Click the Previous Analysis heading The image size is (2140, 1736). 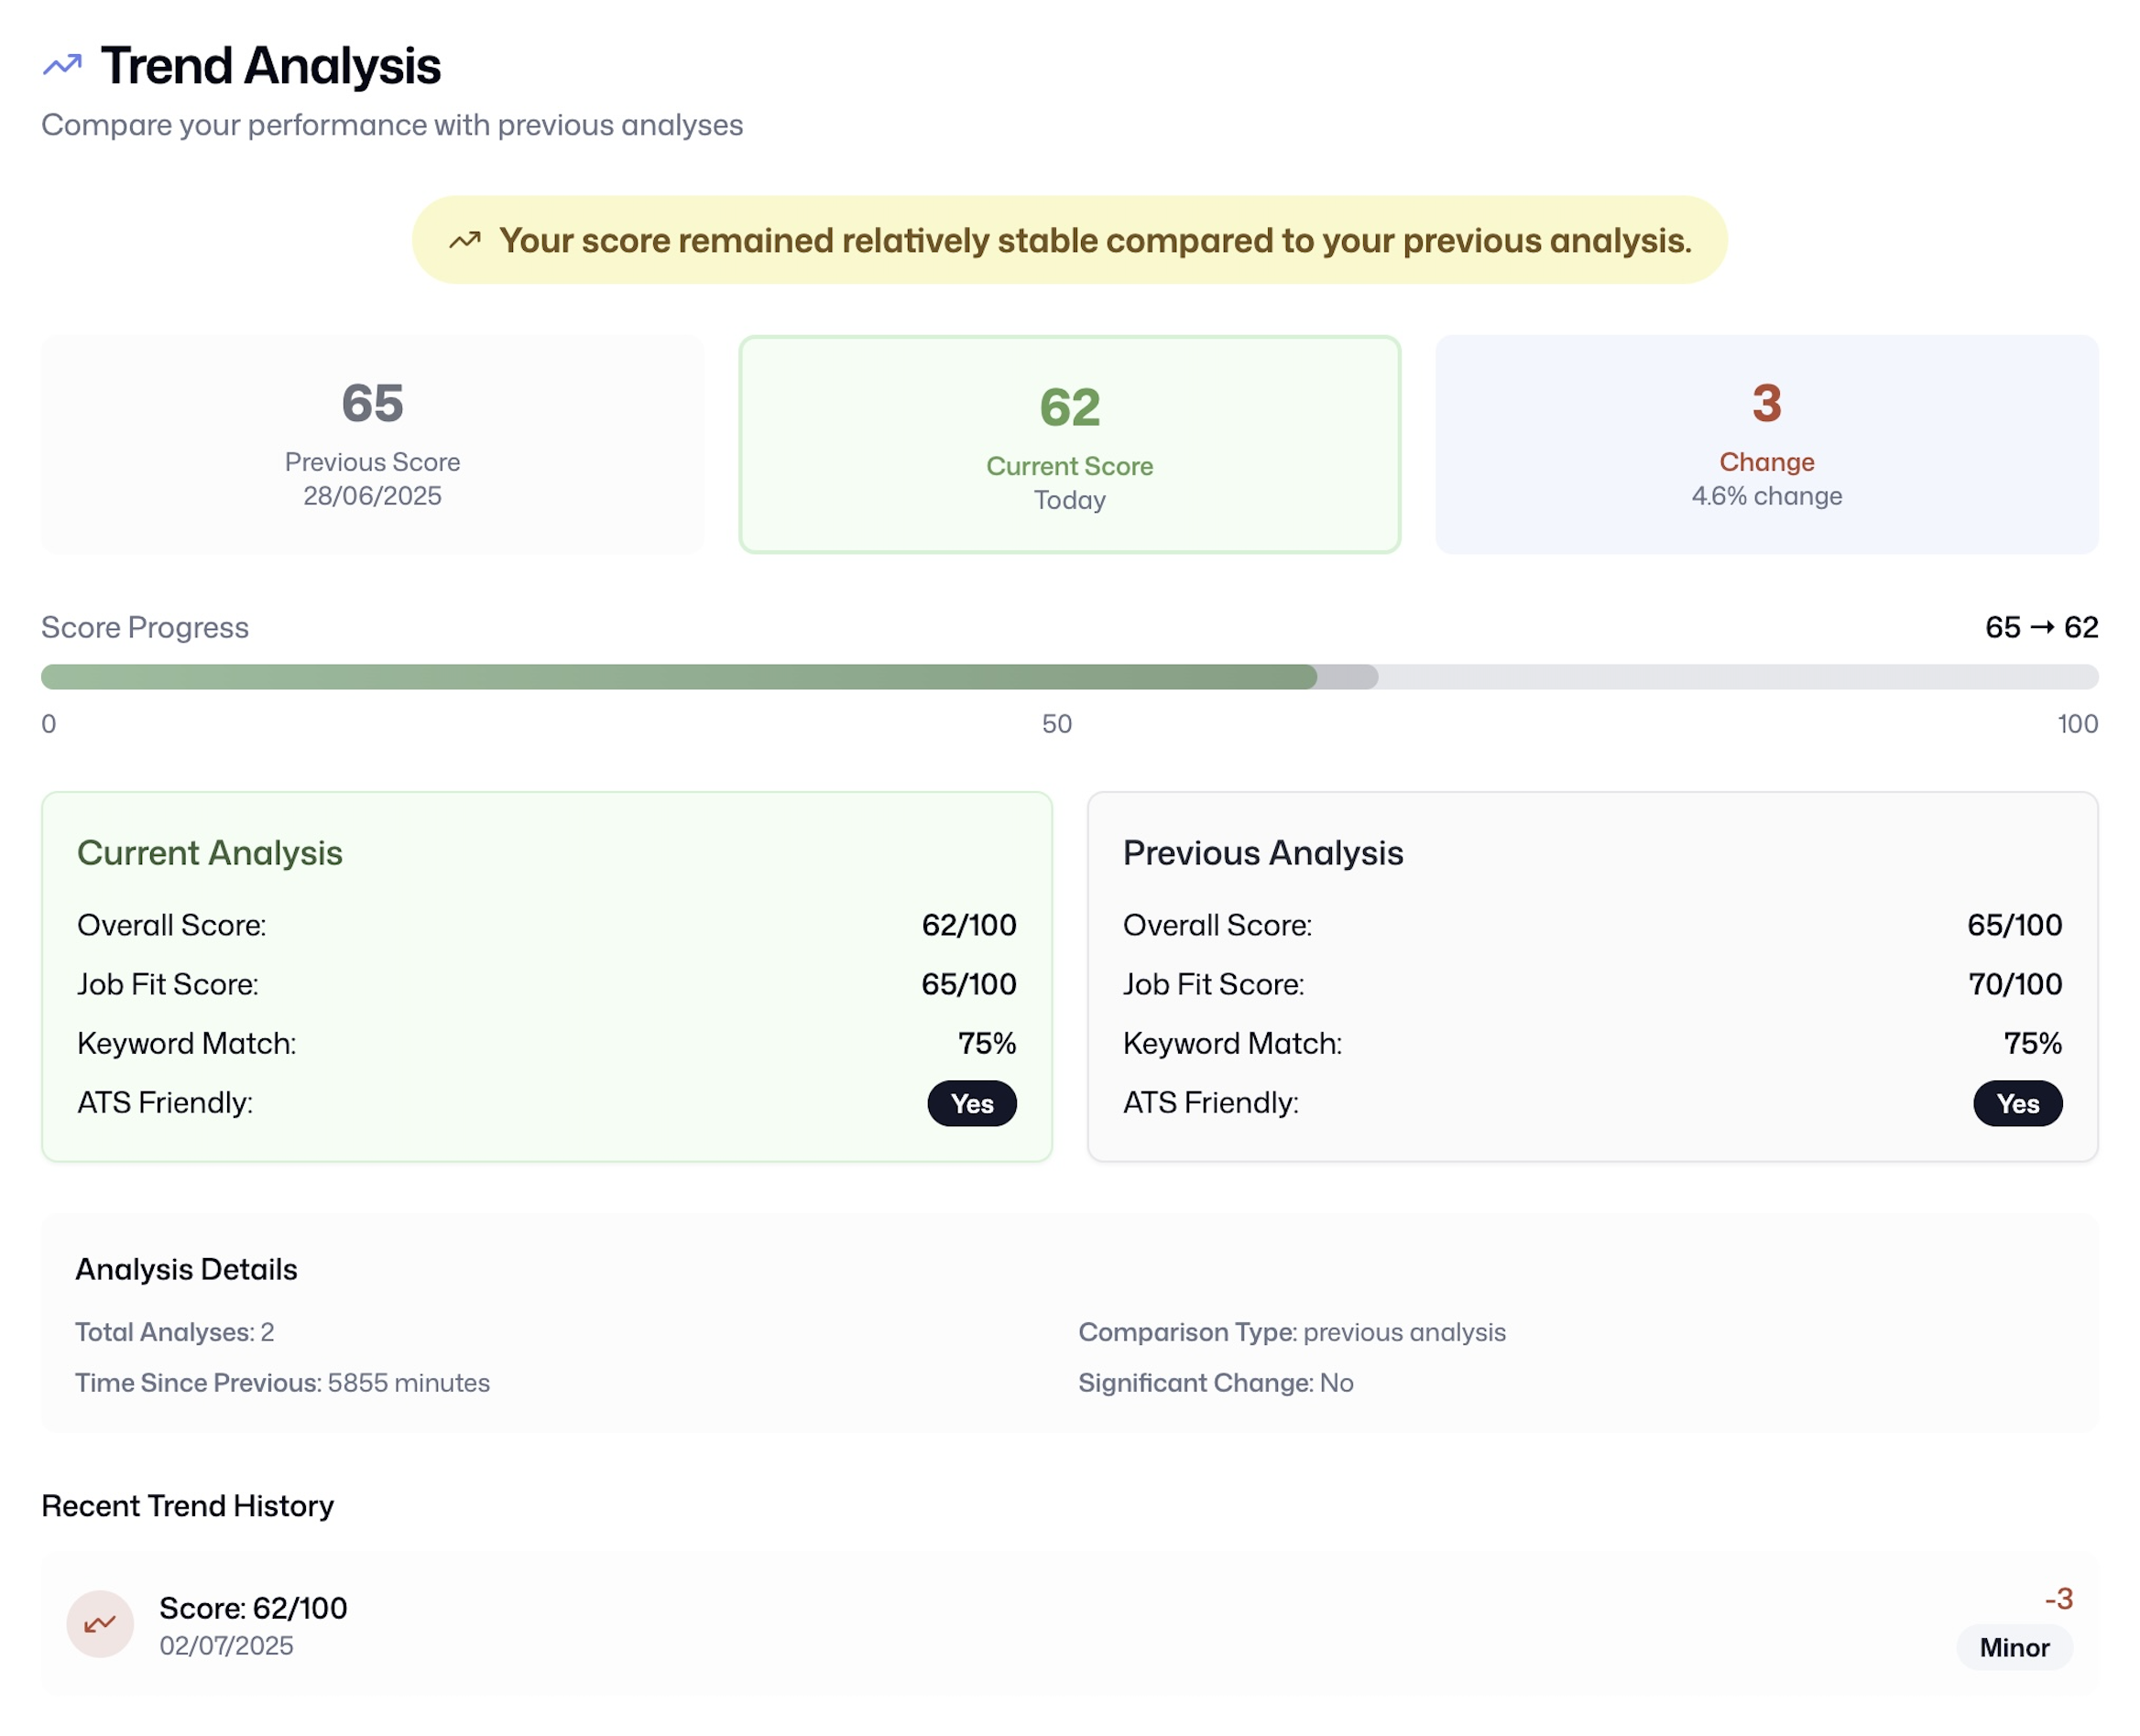[1262, 853]
